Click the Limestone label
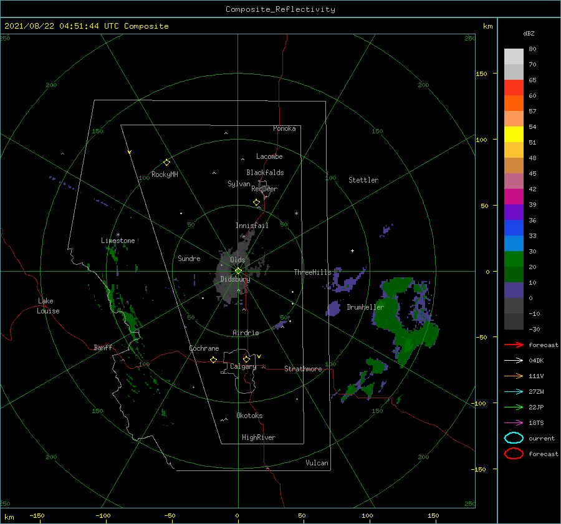 click(x=118, y=241)
